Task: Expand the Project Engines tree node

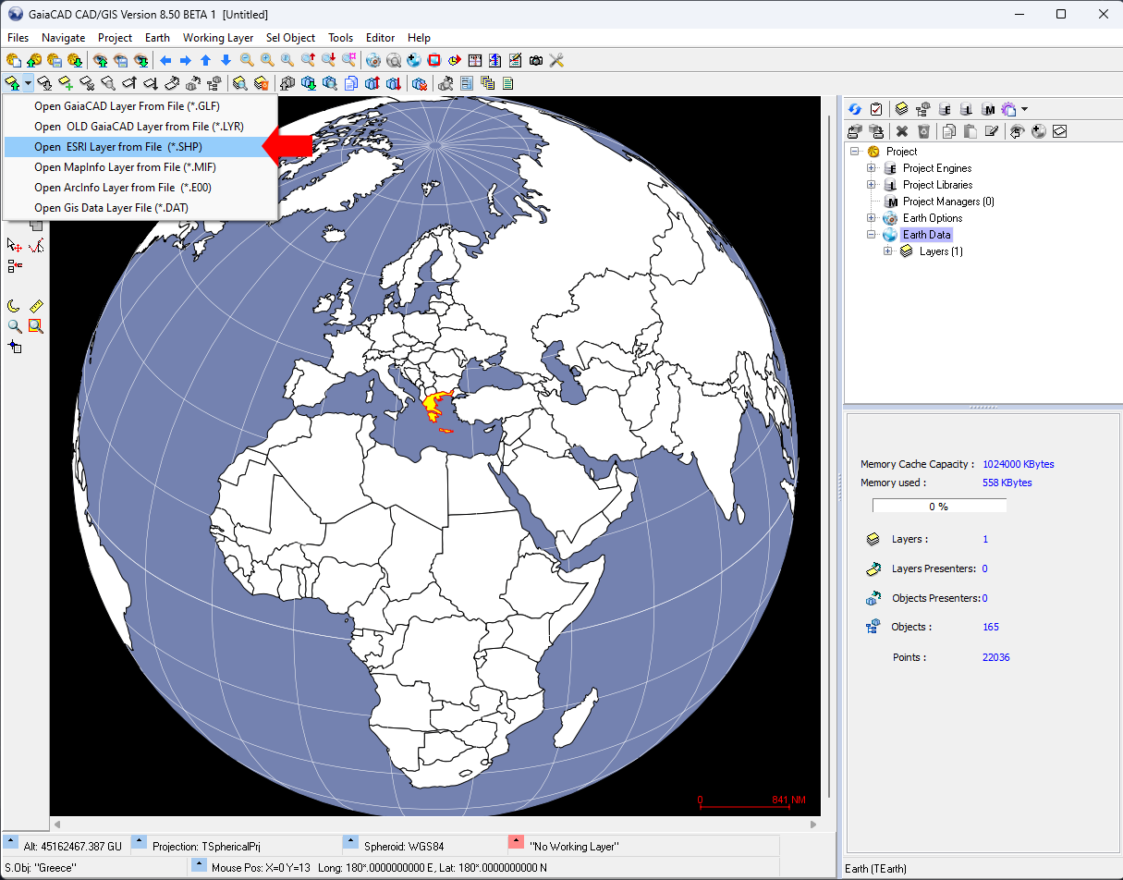Action: coord(871,168)
